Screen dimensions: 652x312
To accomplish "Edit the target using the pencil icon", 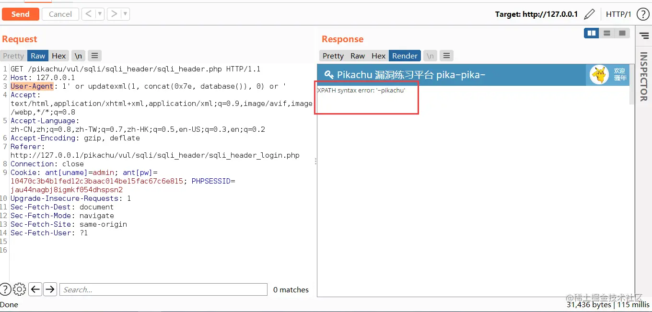I will pyautogui.click(x=589, y=14).
